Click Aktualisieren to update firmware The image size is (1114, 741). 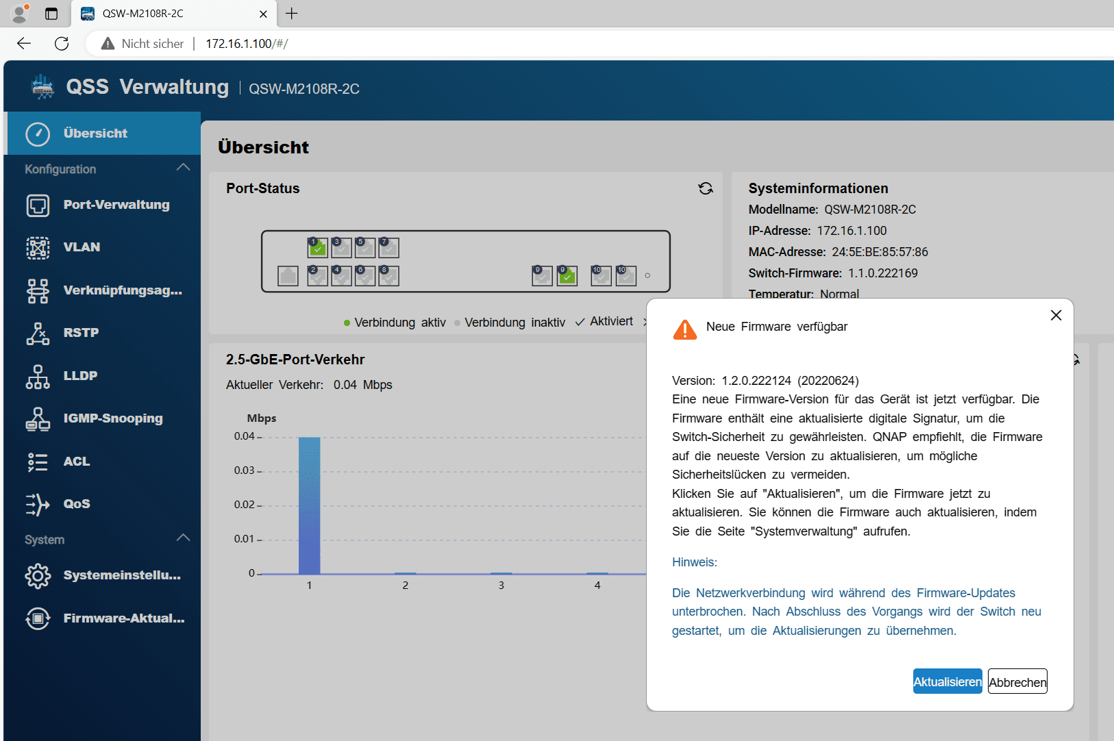coord(948,681)
